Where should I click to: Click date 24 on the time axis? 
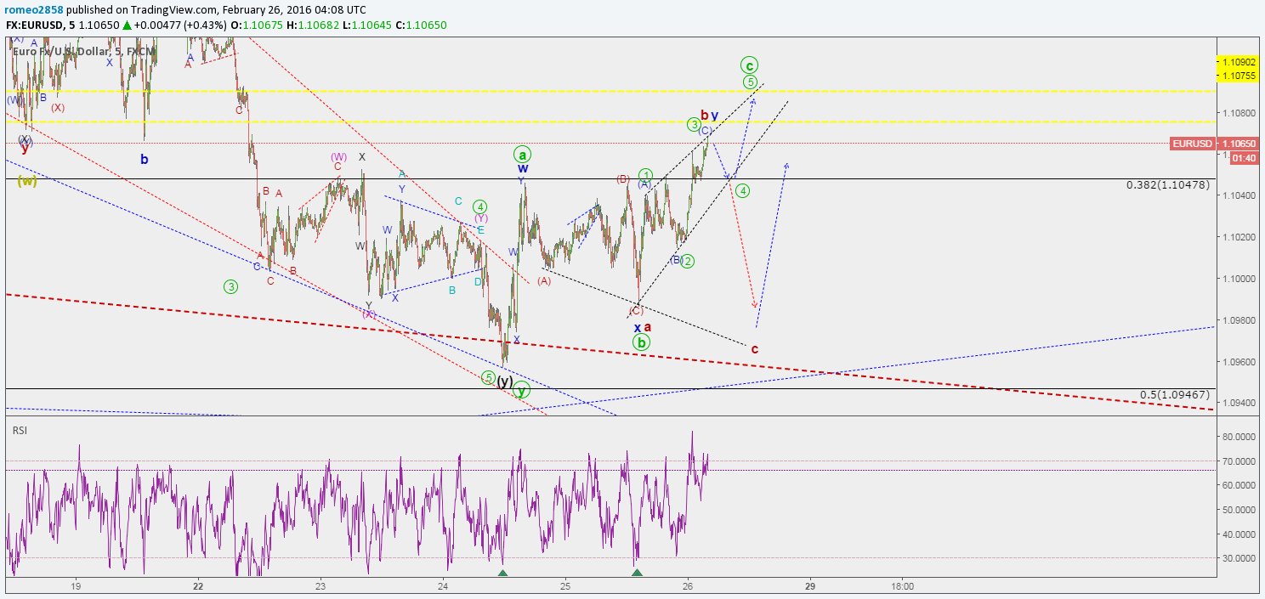pos(443,586)
